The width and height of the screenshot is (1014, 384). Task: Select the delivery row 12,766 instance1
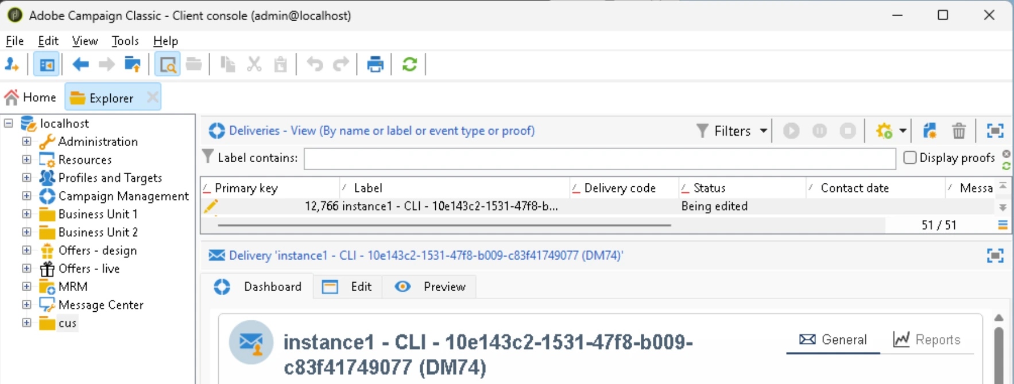pyautogui.click(x=597, y=206)
